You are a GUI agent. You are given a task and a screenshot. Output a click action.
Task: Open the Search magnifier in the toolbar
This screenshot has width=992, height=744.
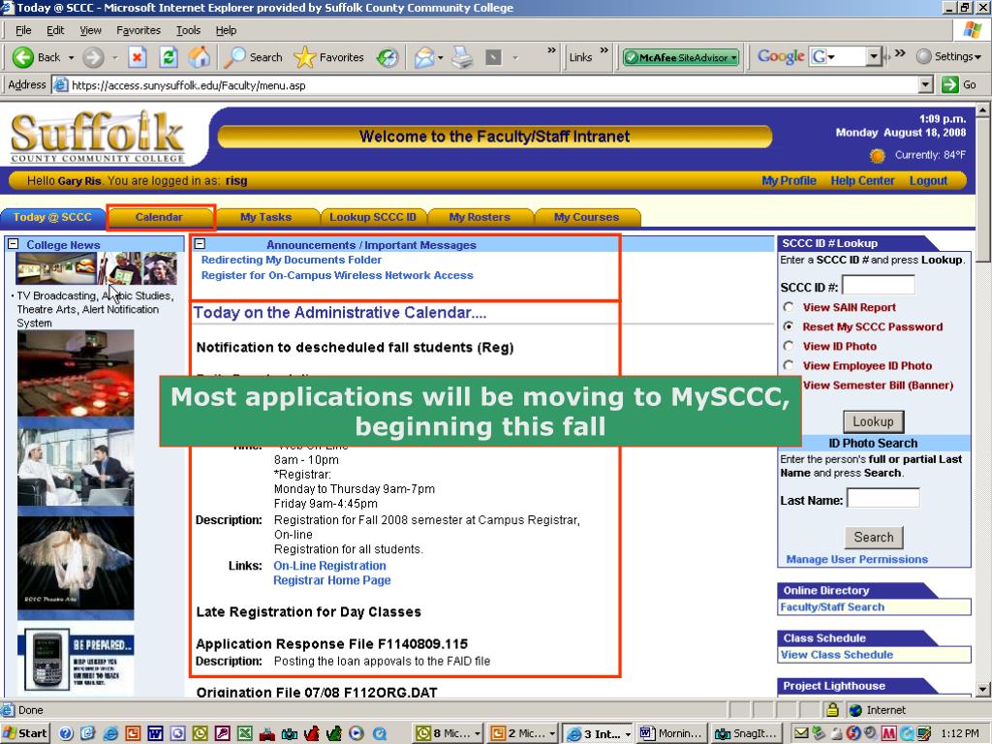[234, 57]
